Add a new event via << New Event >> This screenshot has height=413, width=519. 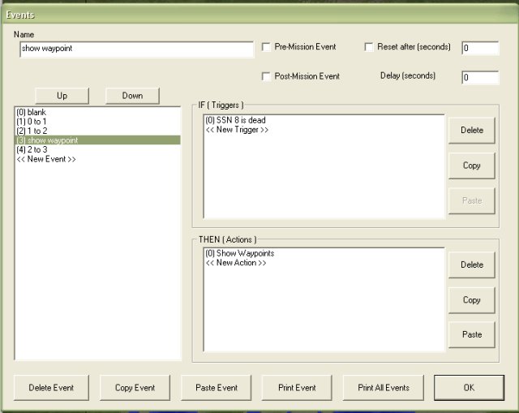click(x=46, y=159)
